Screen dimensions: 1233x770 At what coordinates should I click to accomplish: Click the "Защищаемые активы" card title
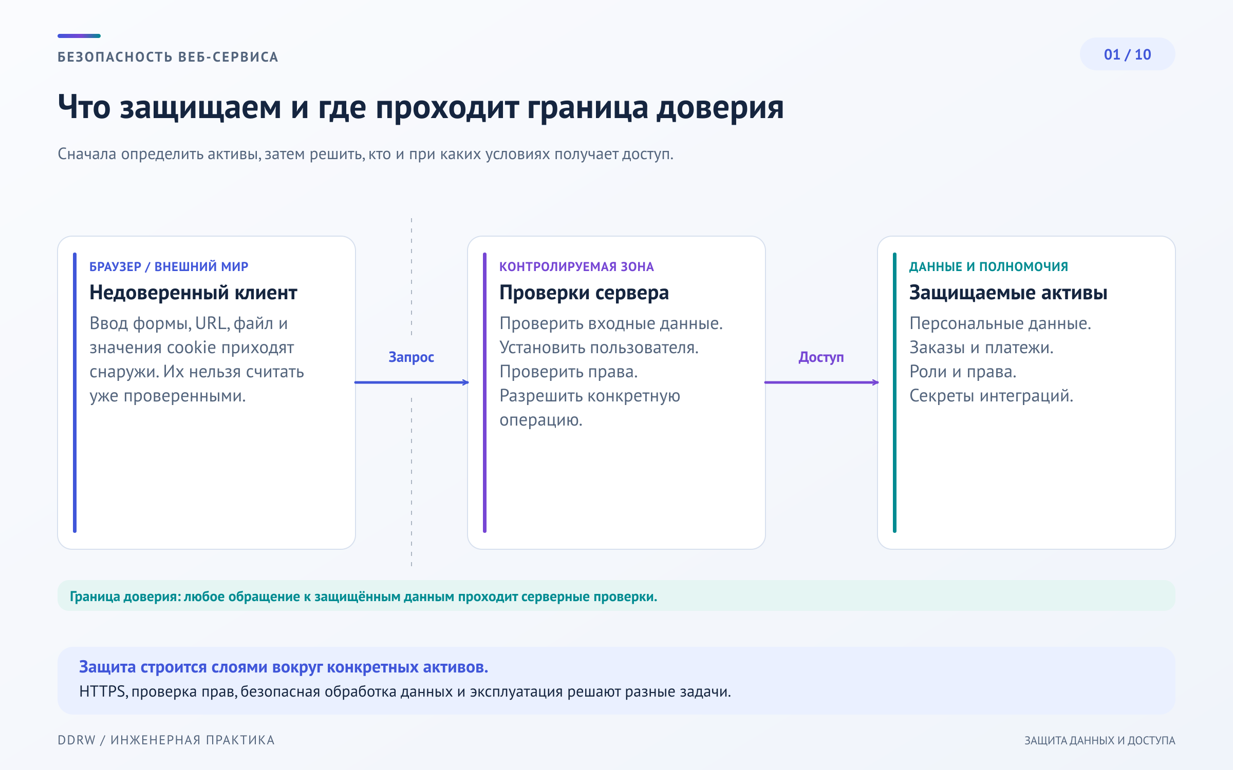(x=1008, y=293)
